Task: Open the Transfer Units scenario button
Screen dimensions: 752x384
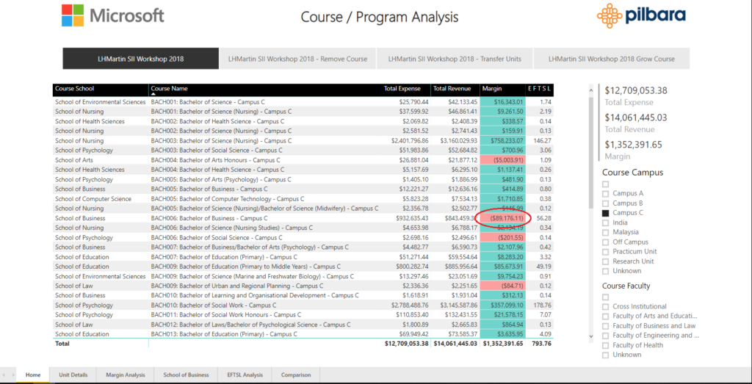Action: pos(455,59)
